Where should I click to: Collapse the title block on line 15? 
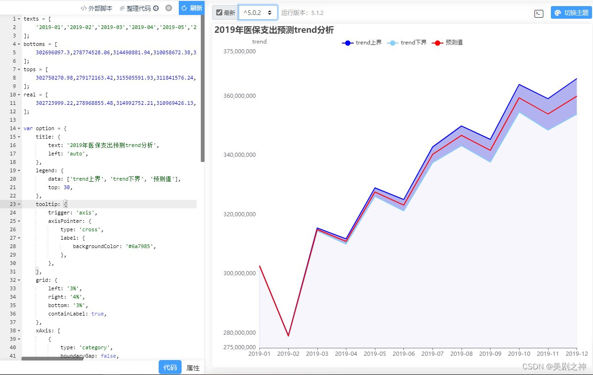(x=19, y=137)
